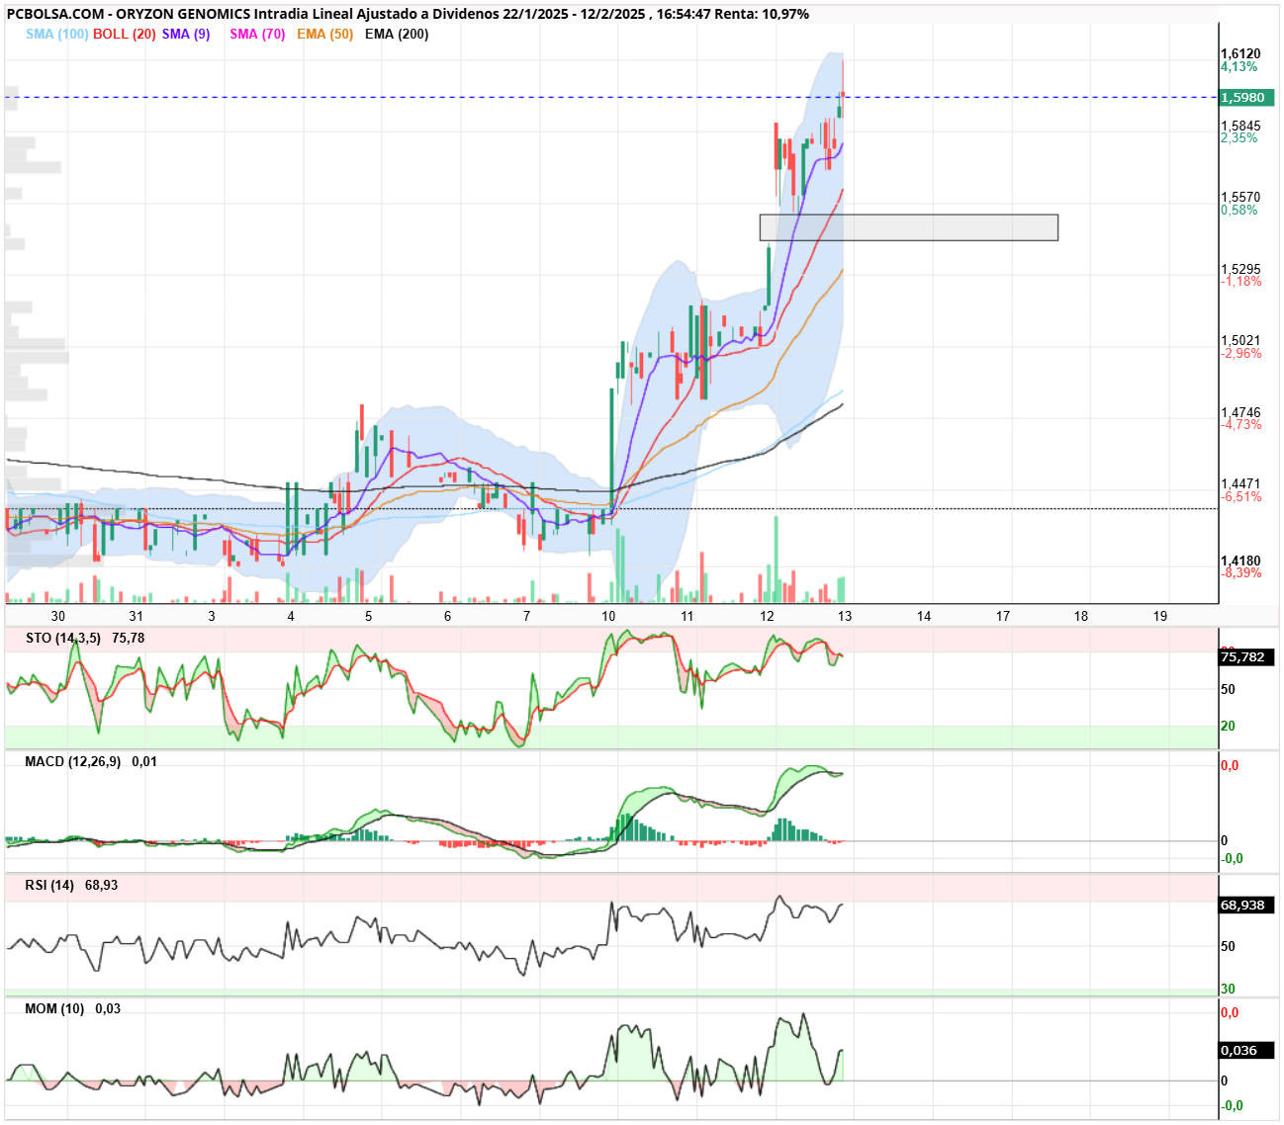
Task: Click the 1,5021 price axis label
Action: [1240, 341]
